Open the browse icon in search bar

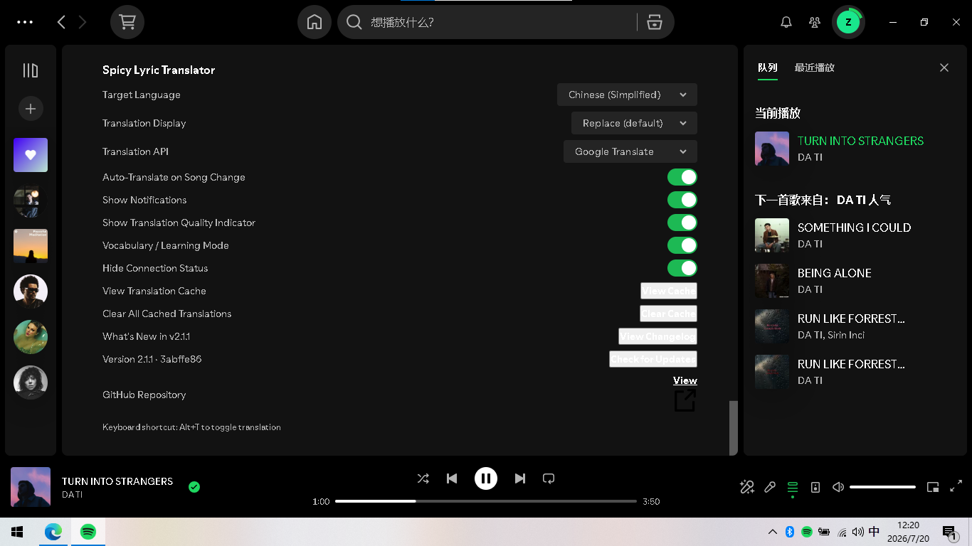(x=655, y=22)
